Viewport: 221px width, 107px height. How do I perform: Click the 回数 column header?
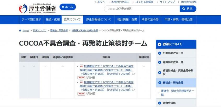[x=24, y=57]
